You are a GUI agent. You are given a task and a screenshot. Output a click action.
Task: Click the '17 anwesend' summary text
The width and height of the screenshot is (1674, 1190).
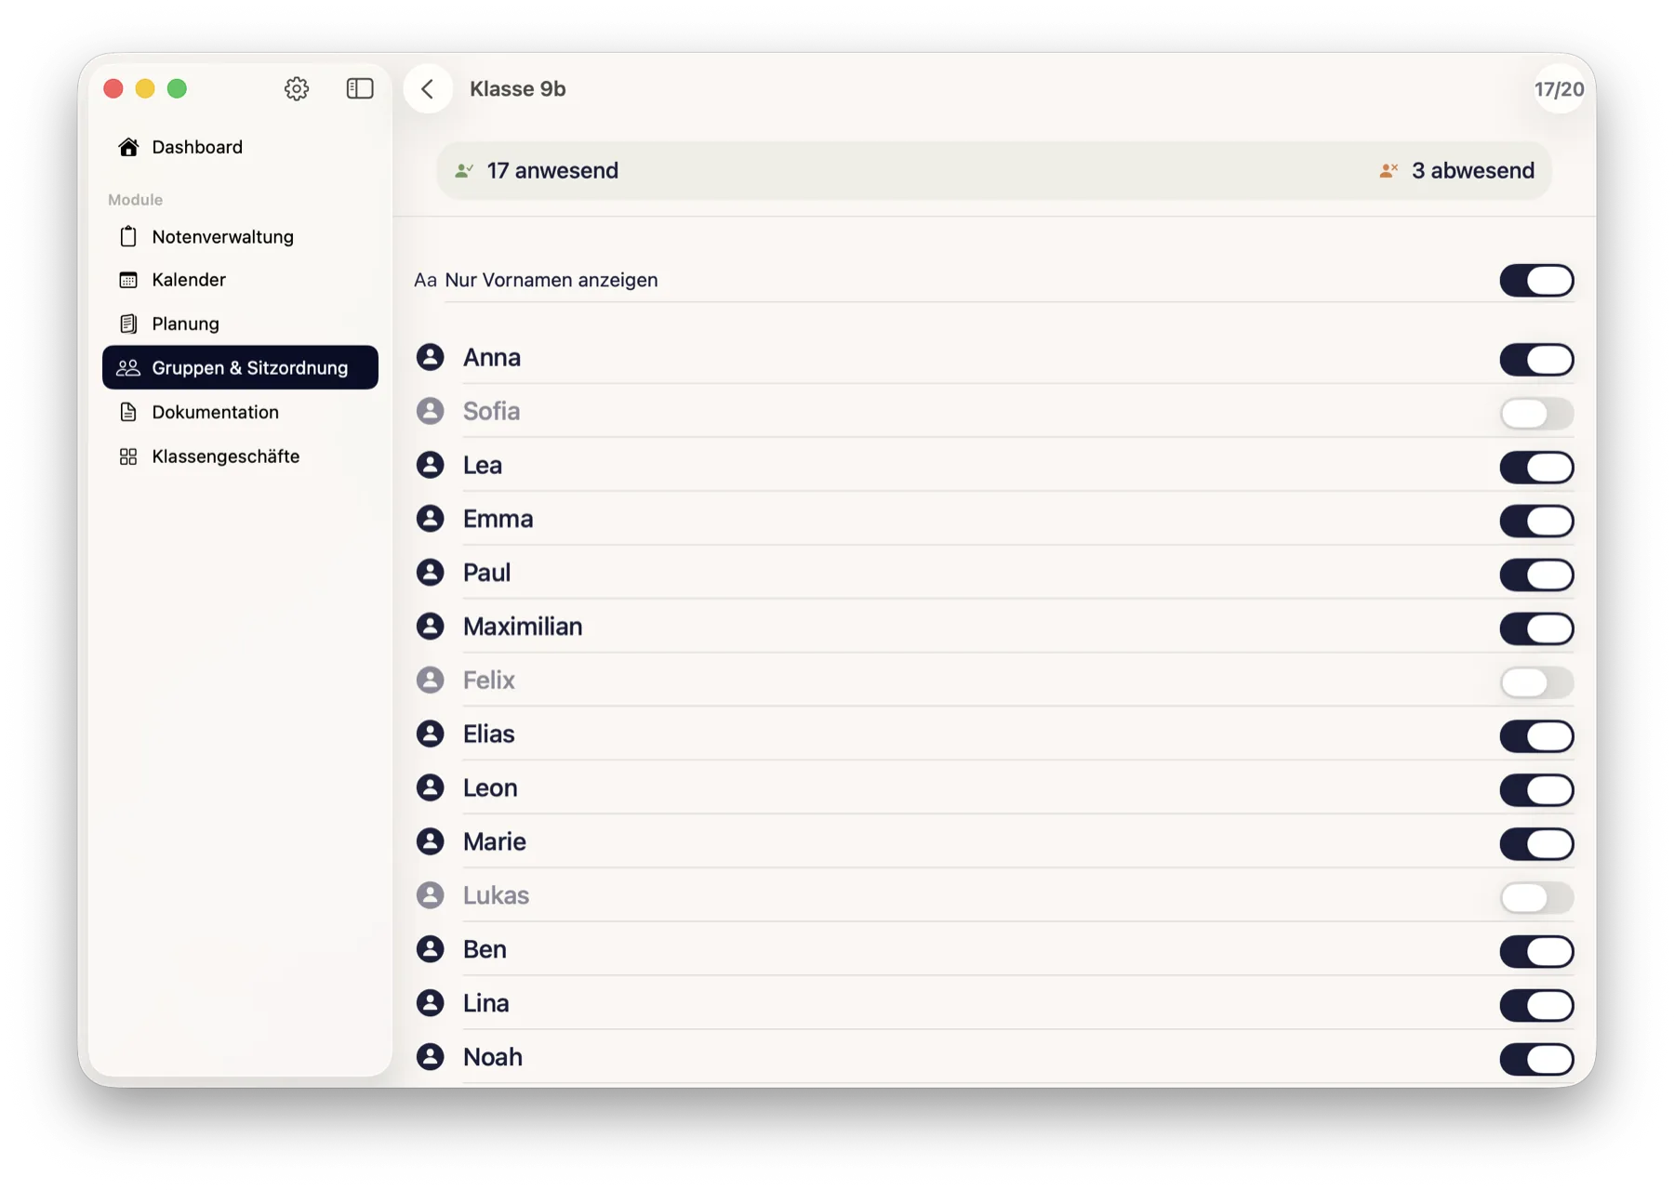click(552, 170)
